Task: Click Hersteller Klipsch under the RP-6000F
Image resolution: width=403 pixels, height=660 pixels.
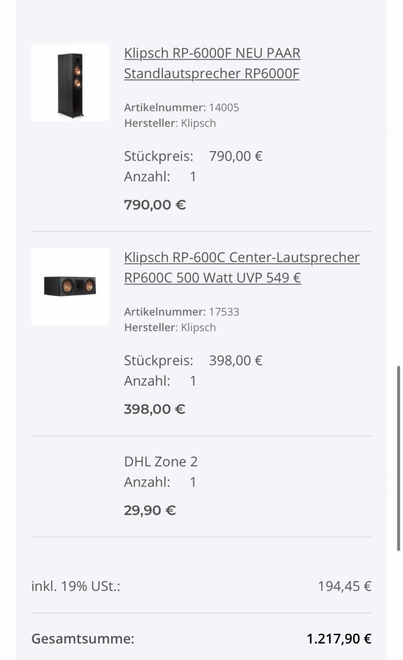Action: coord(170,123)
